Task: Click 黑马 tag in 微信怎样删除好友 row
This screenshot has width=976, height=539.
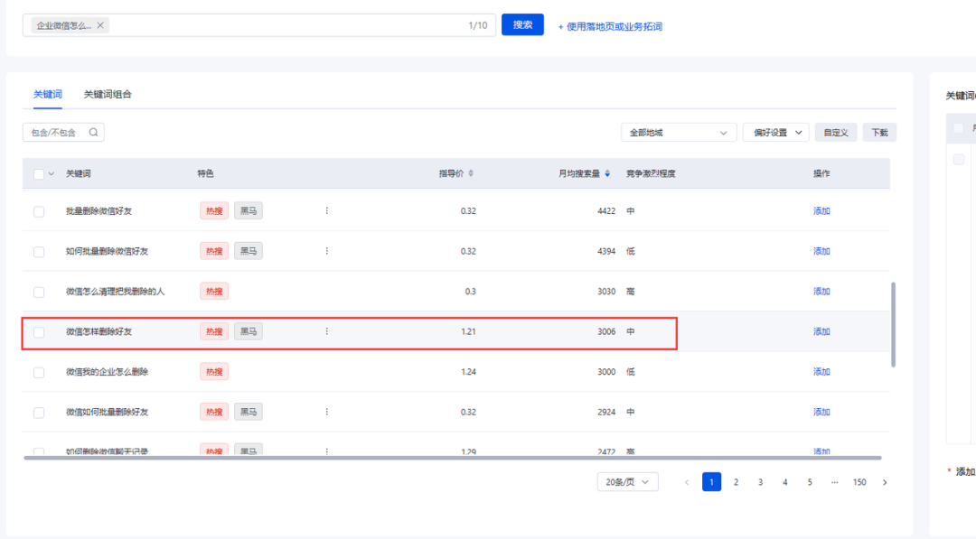Action: (249, 331)
